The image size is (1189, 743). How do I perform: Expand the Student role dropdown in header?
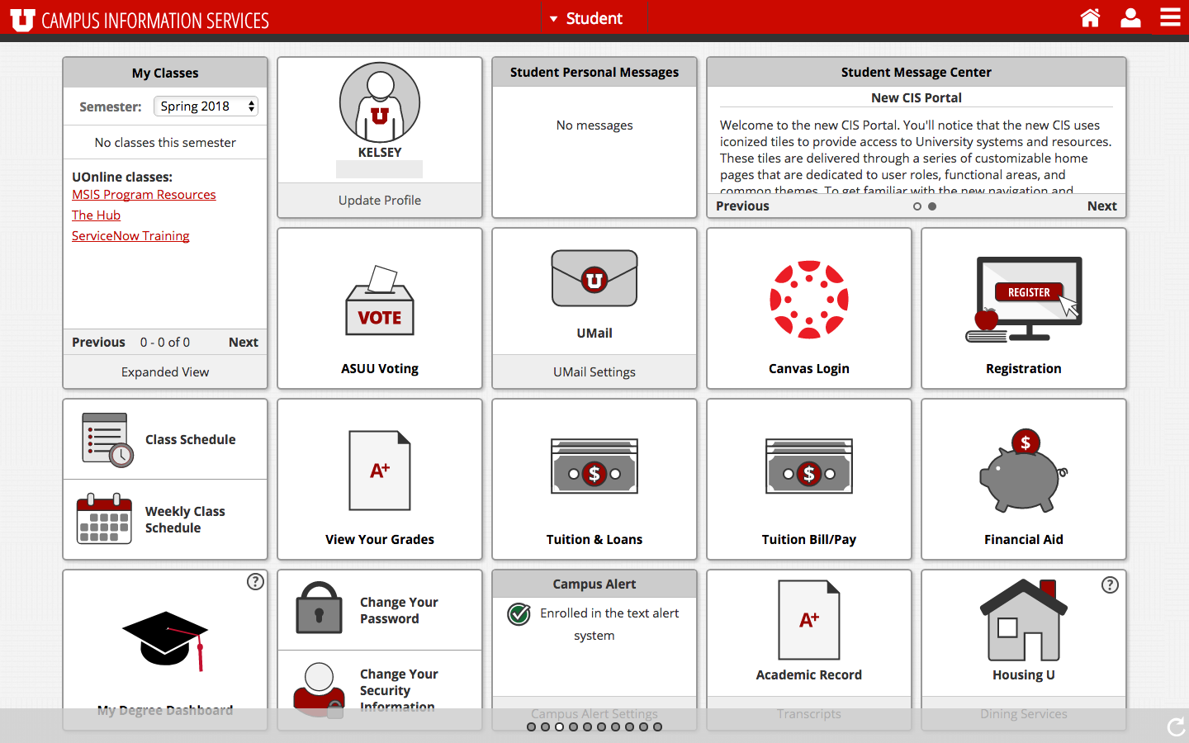[586, 18]
